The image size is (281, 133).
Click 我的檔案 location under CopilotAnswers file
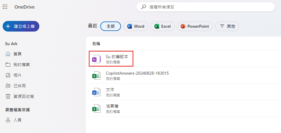click(113, 79)
